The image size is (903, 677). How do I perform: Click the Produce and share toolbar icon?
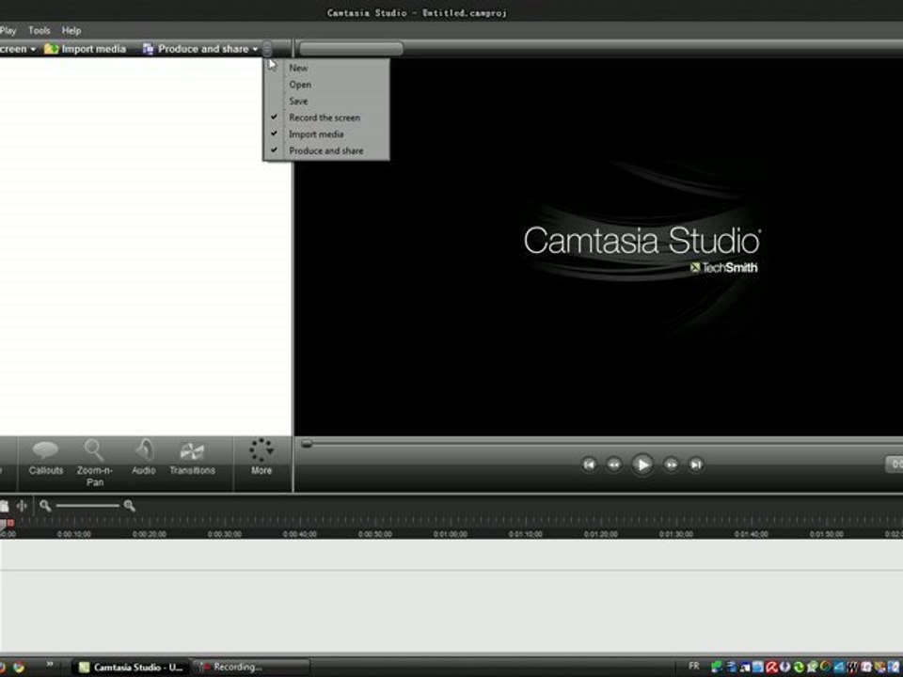point(148,49)
